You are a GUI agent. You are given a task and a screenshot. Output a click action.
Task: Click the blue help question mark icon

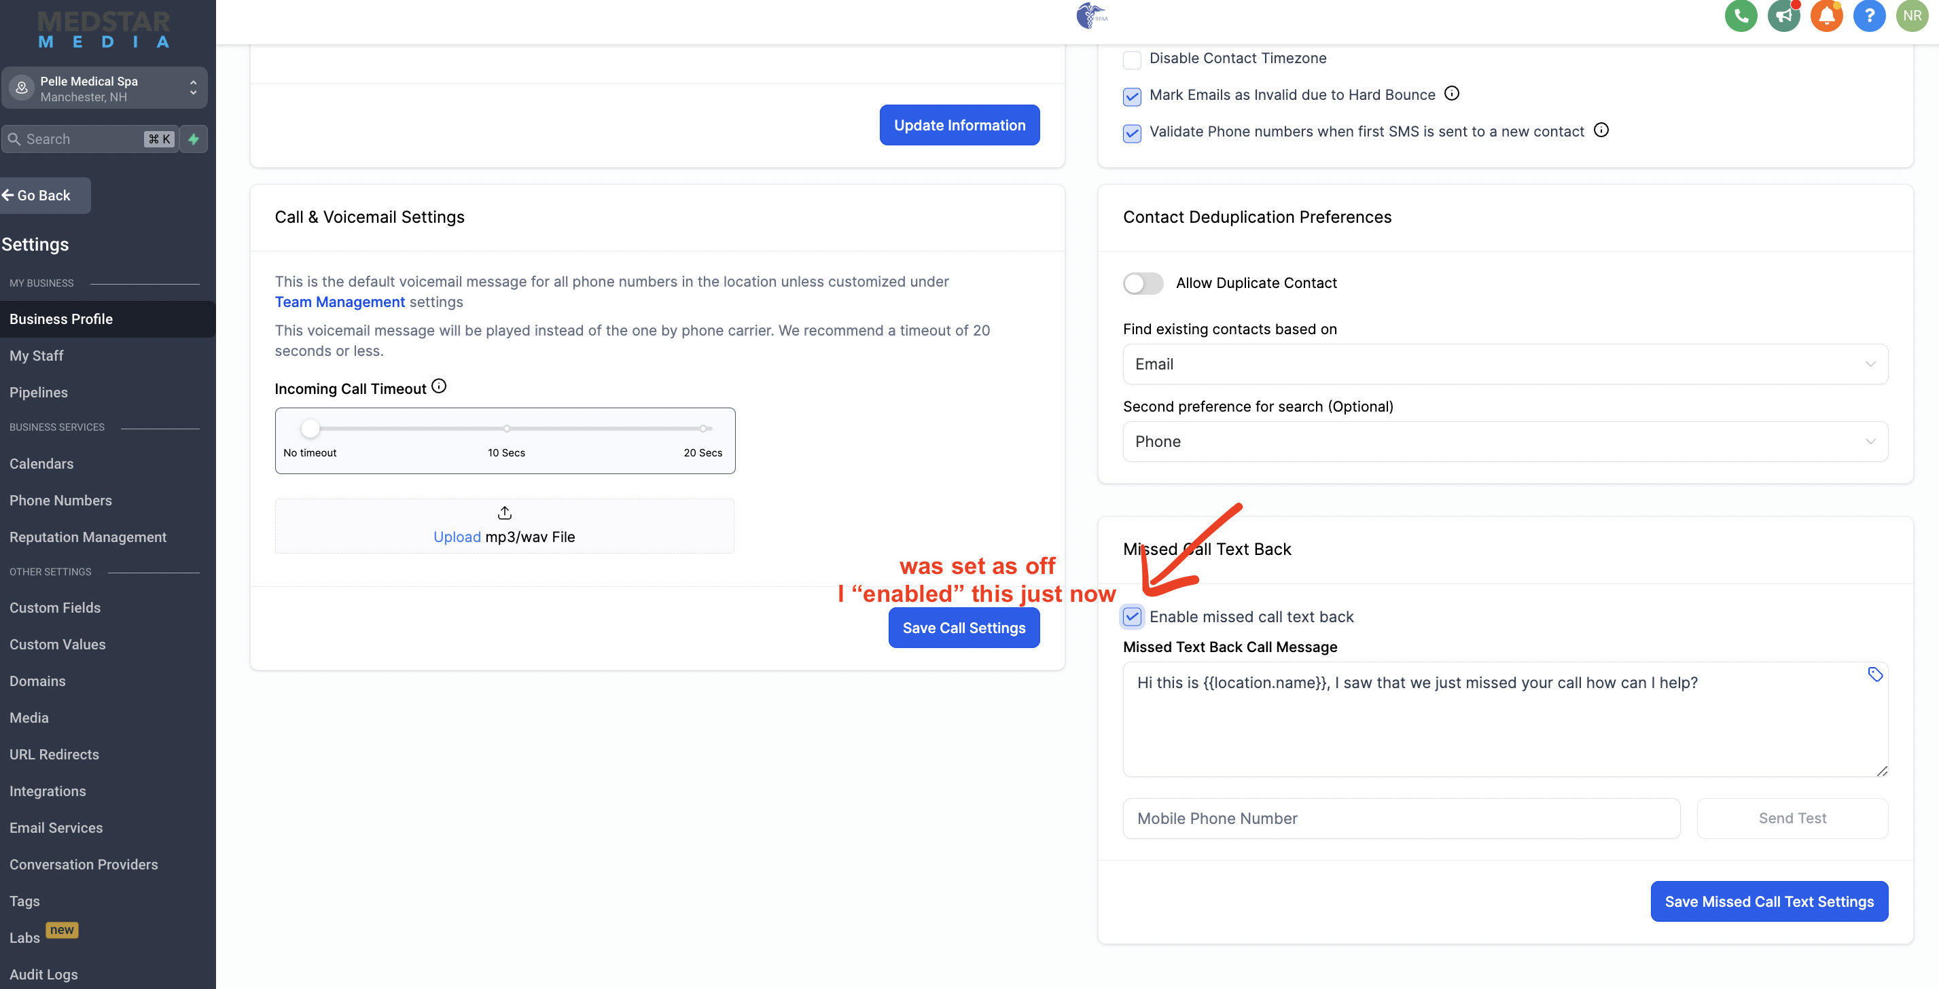coord(1869,16)
